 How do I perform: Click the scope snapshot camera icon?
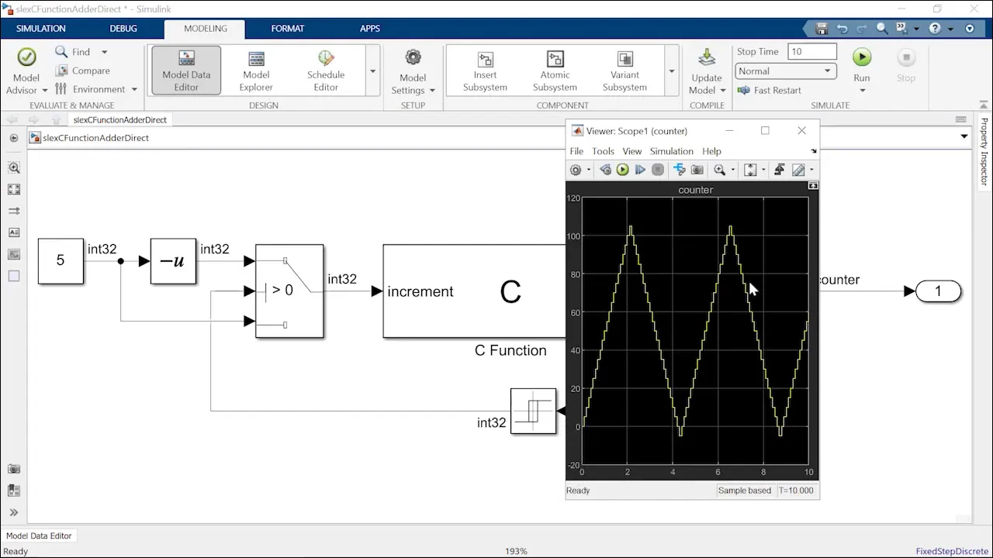pyautogui.click(x=697, y=170)
